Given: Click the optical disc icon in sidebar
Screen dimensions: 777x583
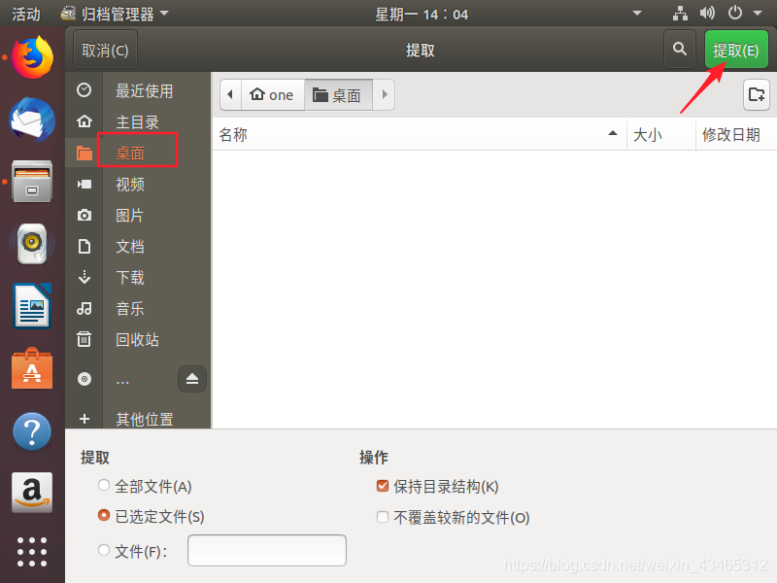Looking at the screenshot, I should 84,379.
